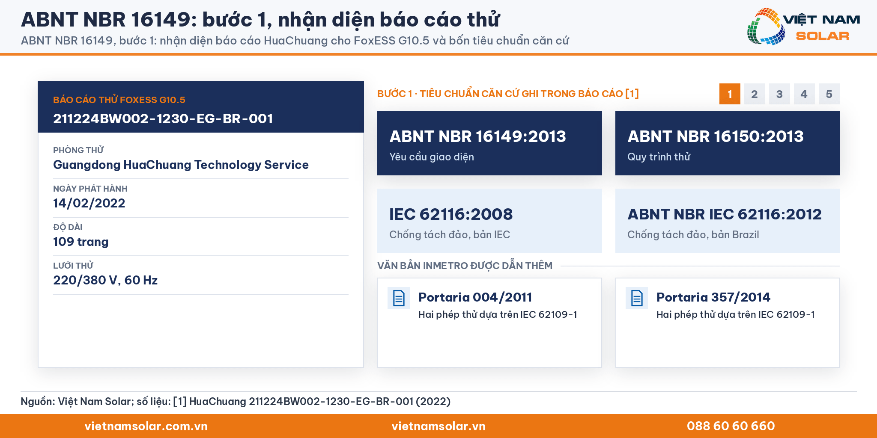The width and height of the screenshot is (877, 438).
Task: Click the main title 'ABNT NBR 16149: bước 1'
Action: tap(260, 20)
